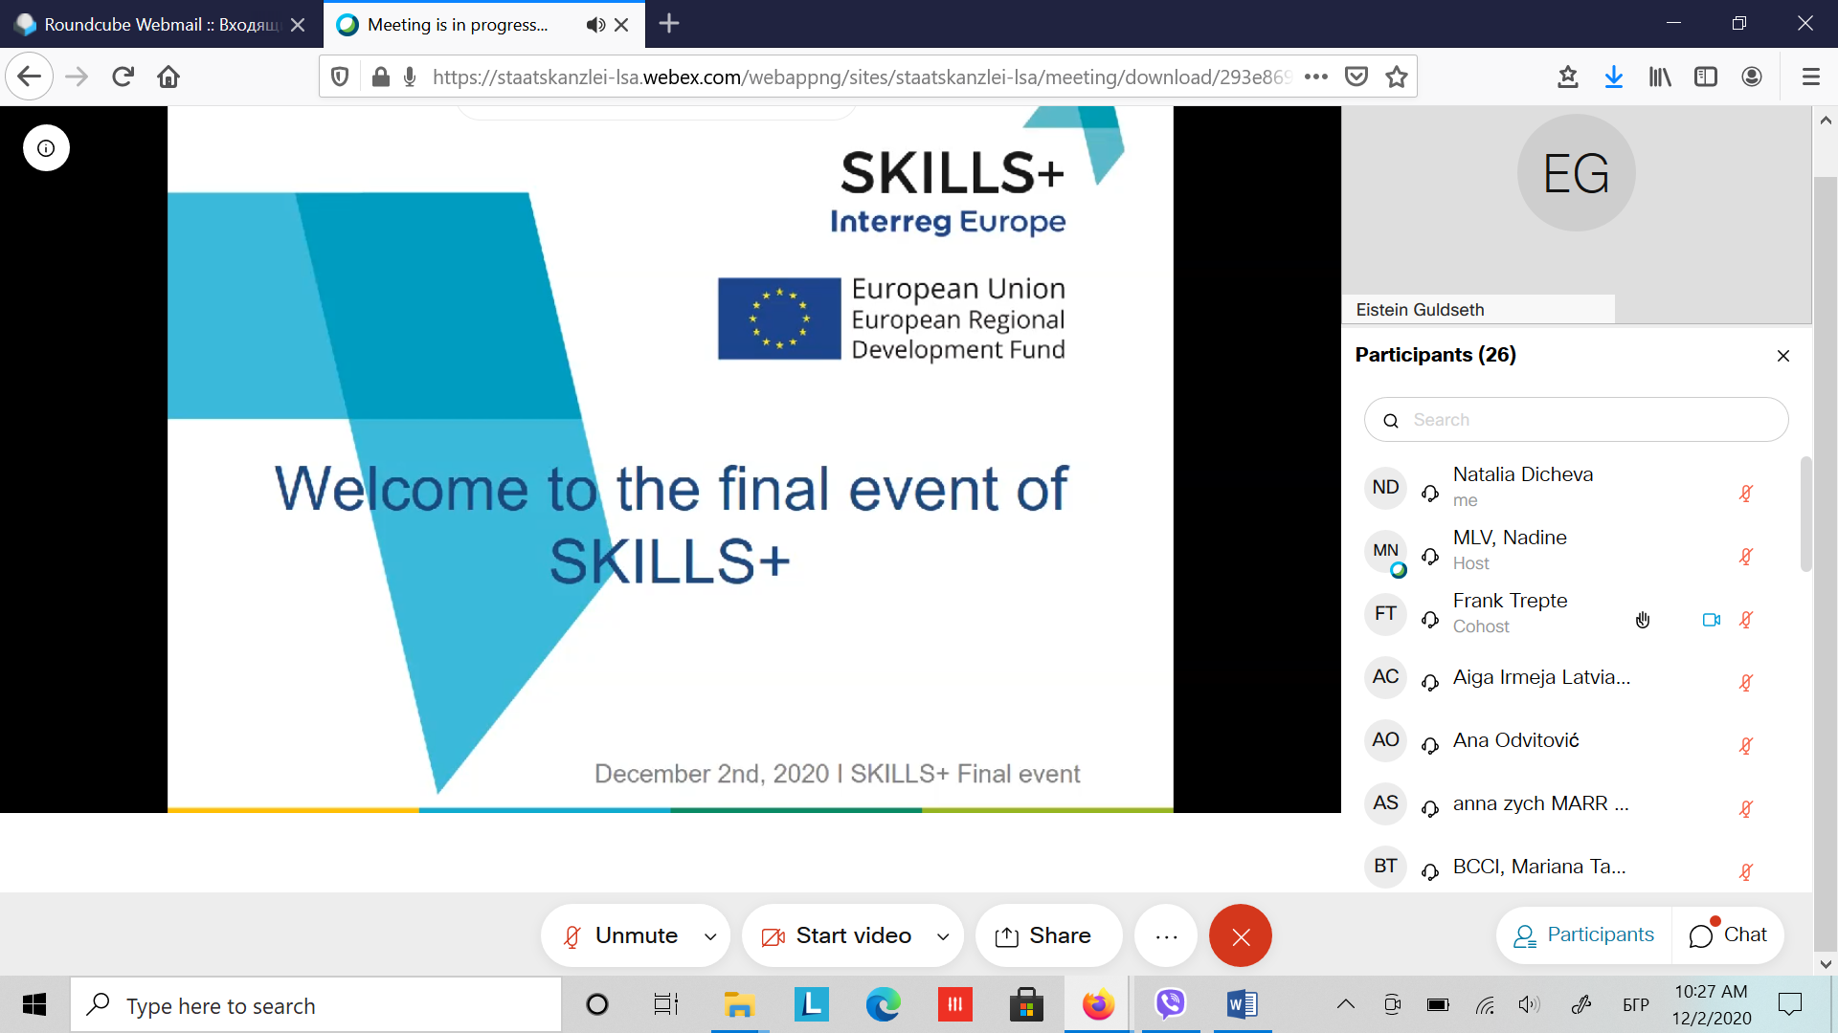Open the Chat panel
Viewport: 1838px width, 1033px height.
click(1728, 934)
